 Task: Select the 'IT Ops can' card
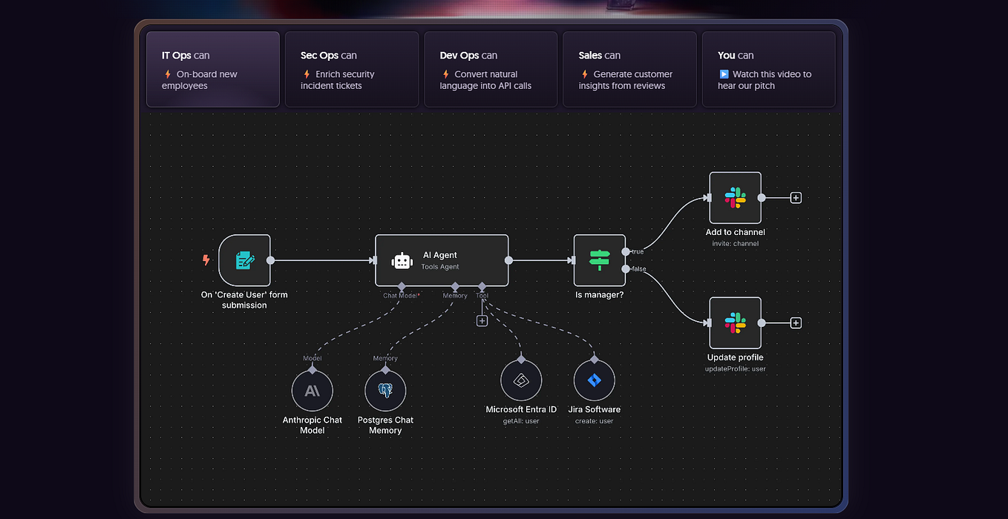pos(213,69)
